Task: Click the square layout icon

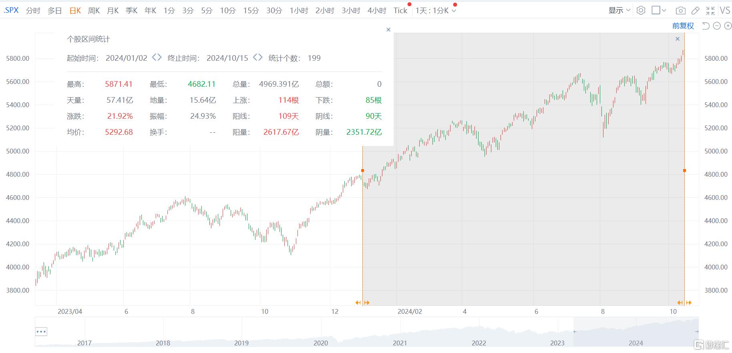Action: click(x=656, y=10)
